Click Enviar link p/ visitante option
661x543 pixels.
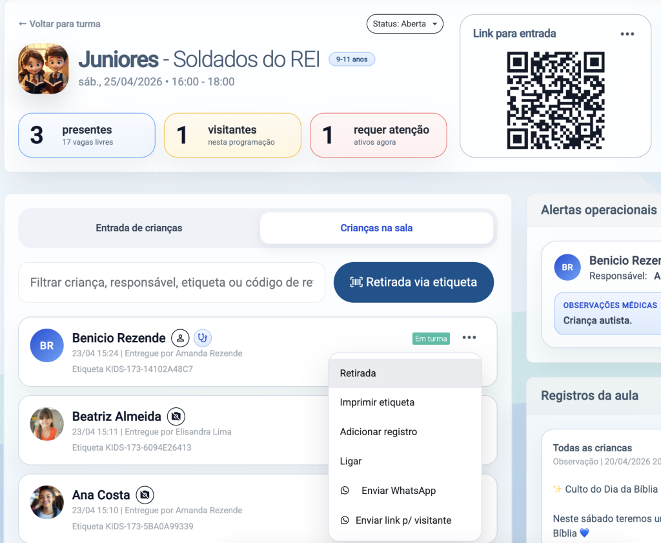[x=403, y=520]
